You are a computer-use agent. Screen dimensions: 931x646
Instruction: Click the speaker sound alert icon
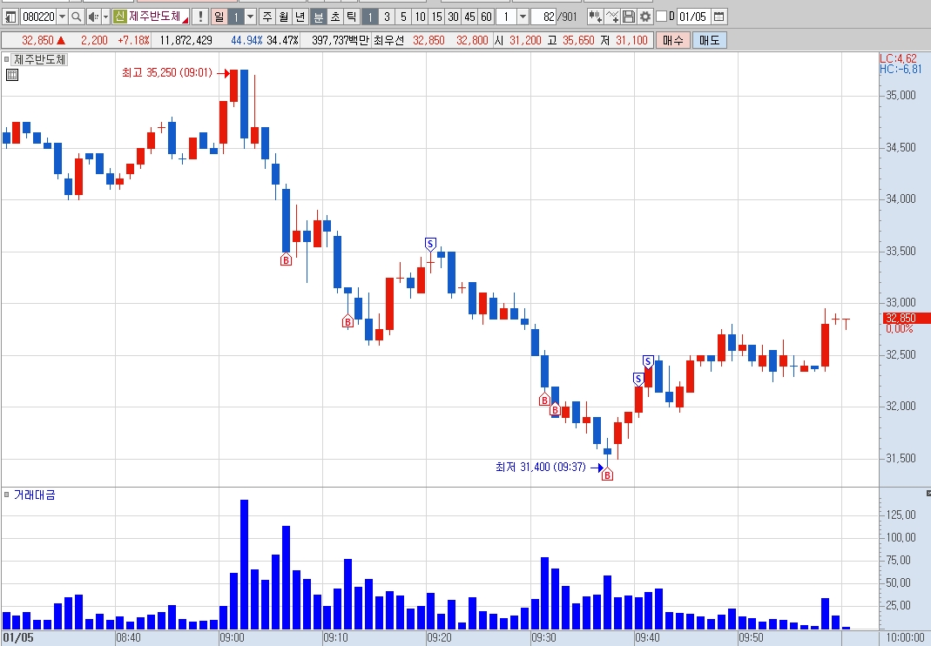point(92,17)
